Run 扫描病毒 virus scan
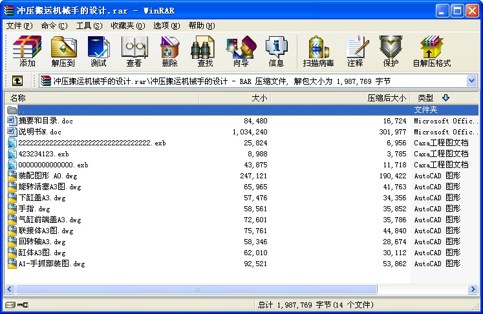 (x=318, y=51)
